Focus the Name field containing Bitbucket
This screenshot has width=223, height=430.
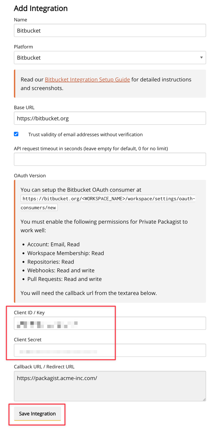110,30
